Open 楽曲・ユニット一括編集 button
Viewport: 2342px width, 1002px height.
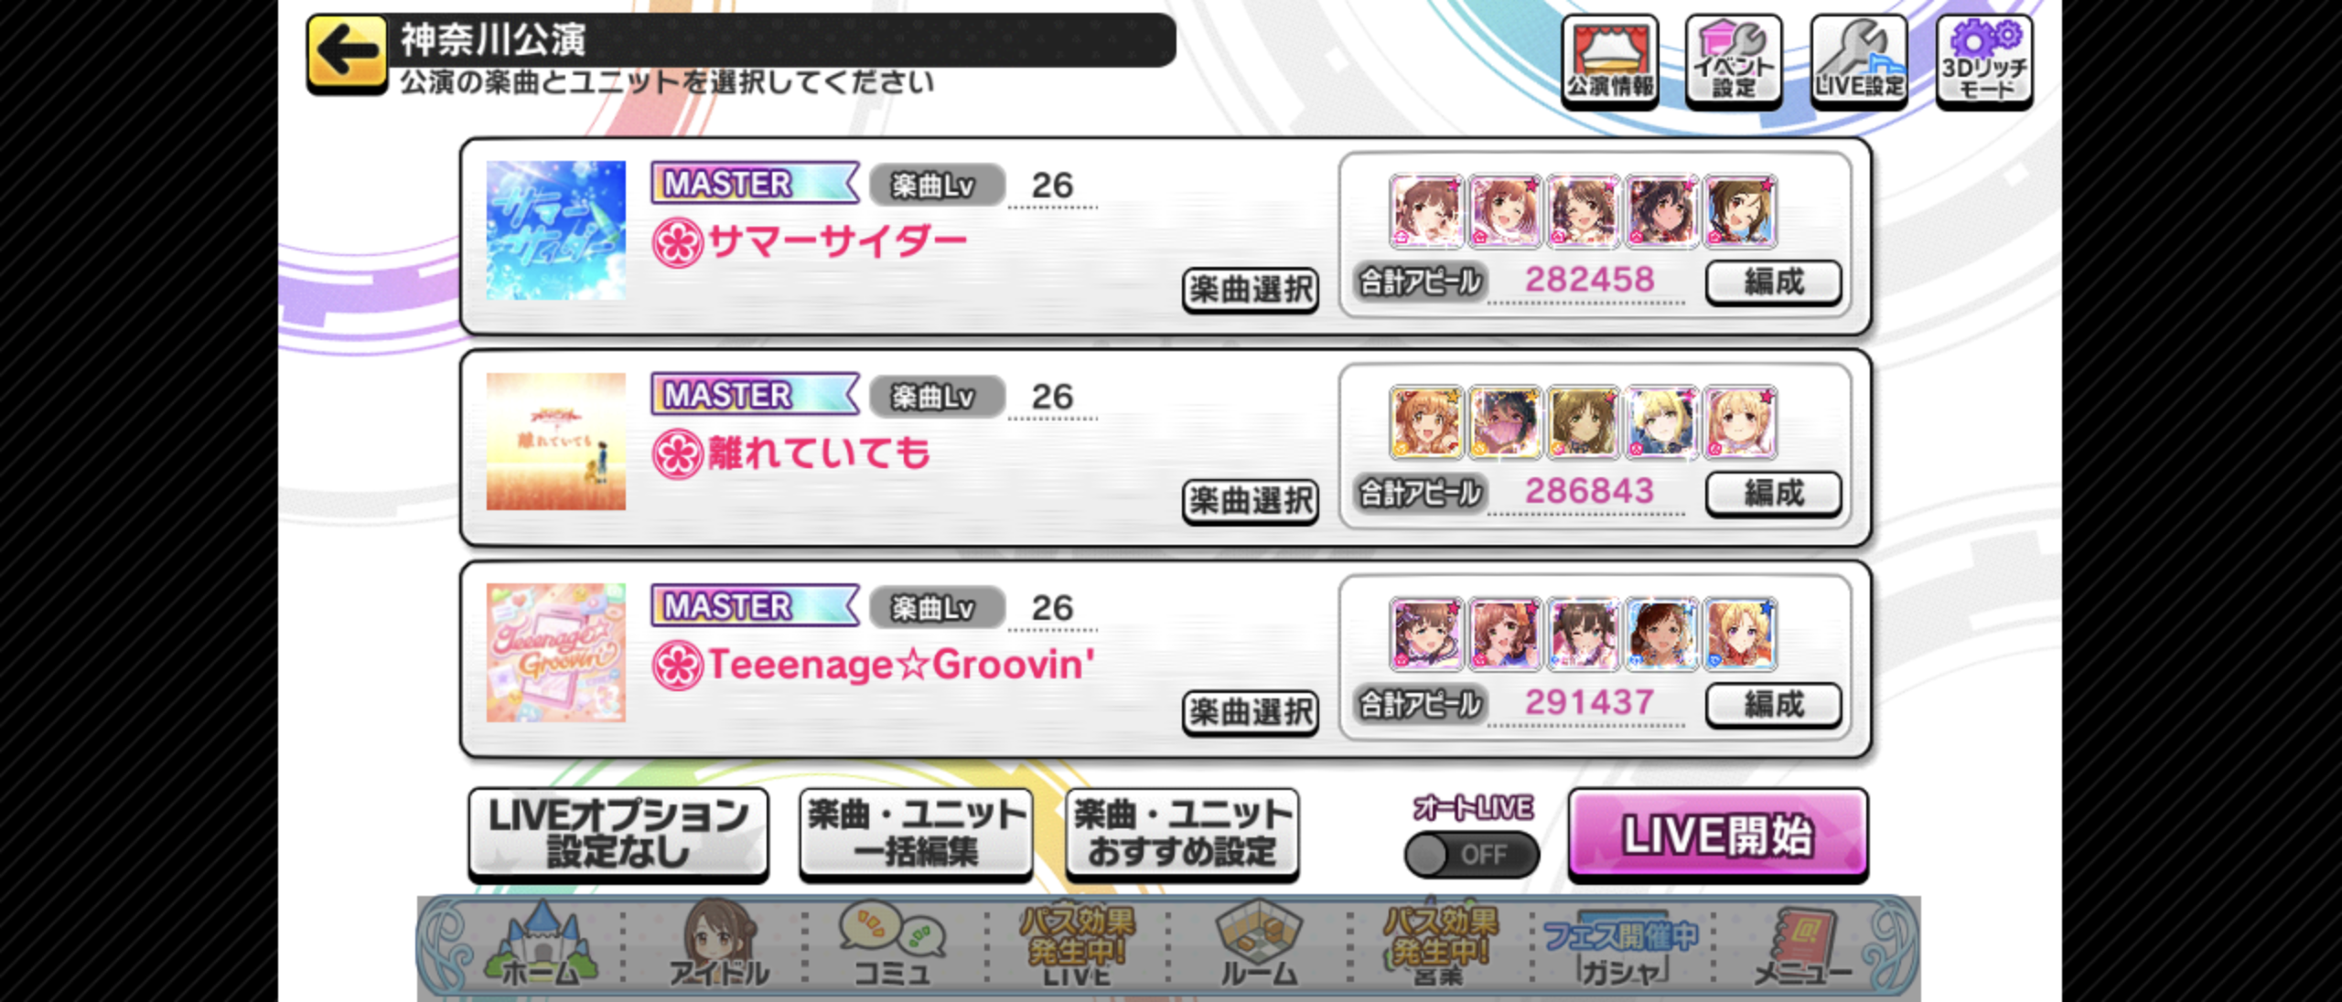(x=916, y=835)
